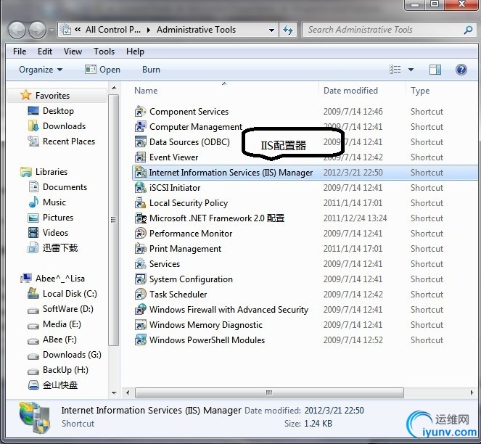The width and height of the screenshot is (481, 444).
Task: Open BackUp (H:) drive
Action: 65,370
